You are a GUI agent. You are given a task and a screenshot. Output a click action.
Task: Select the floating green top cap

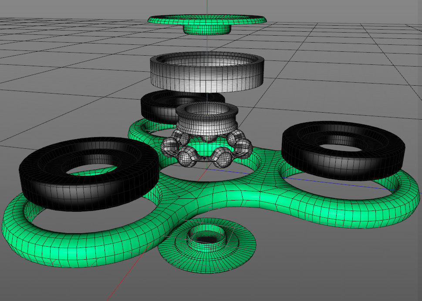(x=207, y=24)
